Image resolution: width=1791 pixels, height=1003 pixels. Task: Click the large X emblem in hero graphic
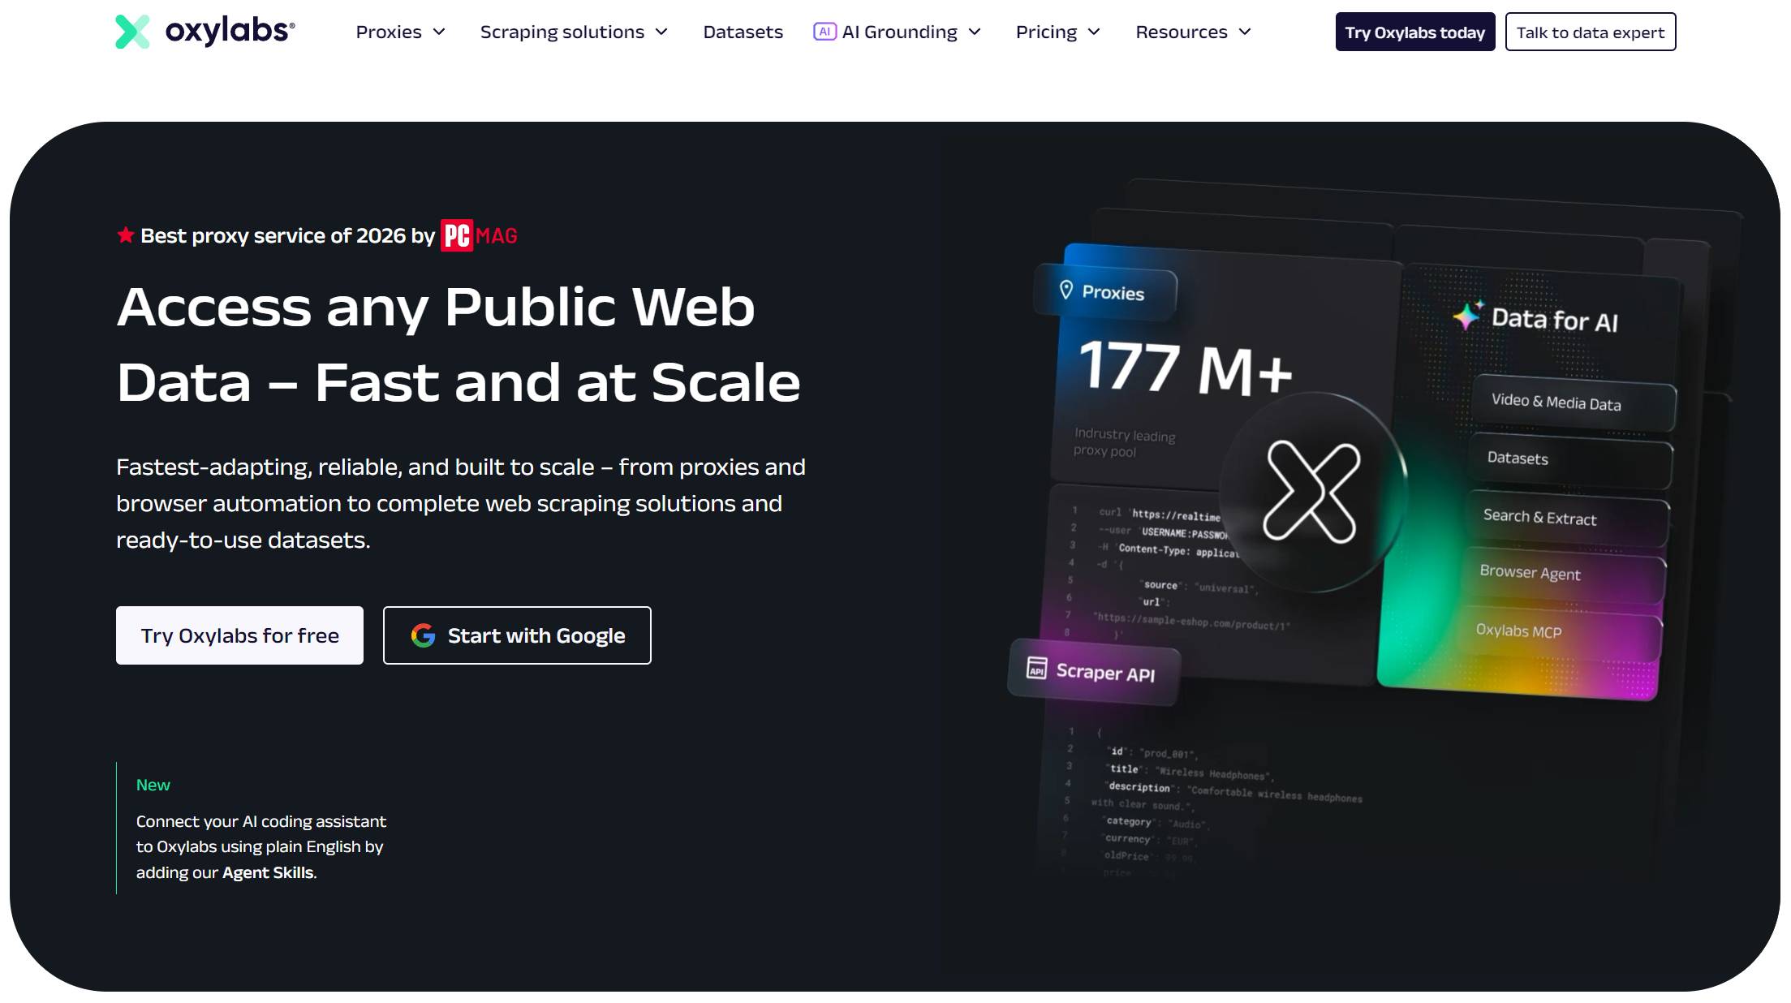(1311, 492)
